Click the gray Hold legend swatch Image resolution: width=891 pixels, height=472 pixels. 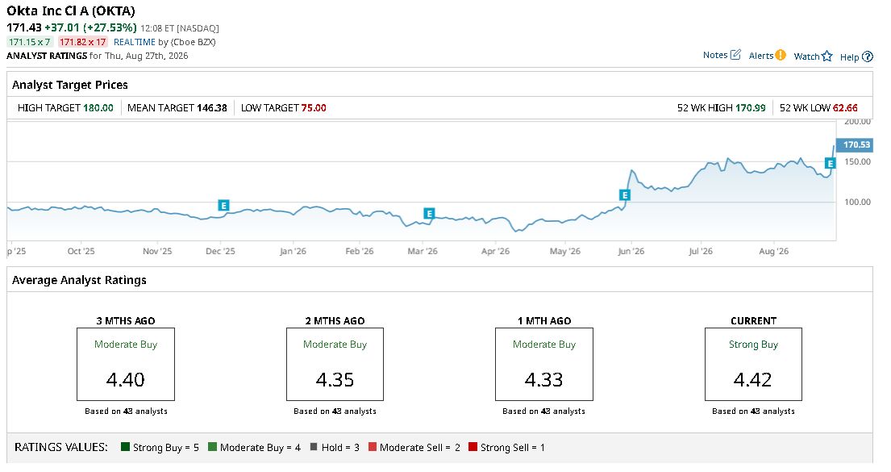click(x=314, y=447)
